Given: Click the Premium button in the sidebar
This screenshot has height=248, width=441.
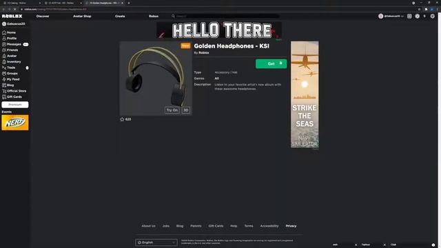Looking at the screenshot, I should 15,105.
